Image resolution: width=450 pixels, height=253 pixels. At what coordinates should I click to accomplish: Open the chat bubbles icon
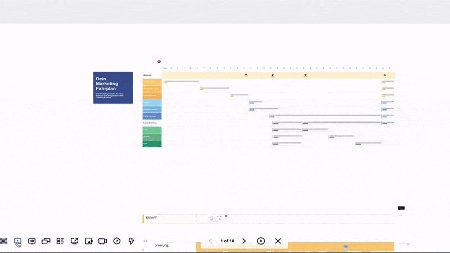46,241
